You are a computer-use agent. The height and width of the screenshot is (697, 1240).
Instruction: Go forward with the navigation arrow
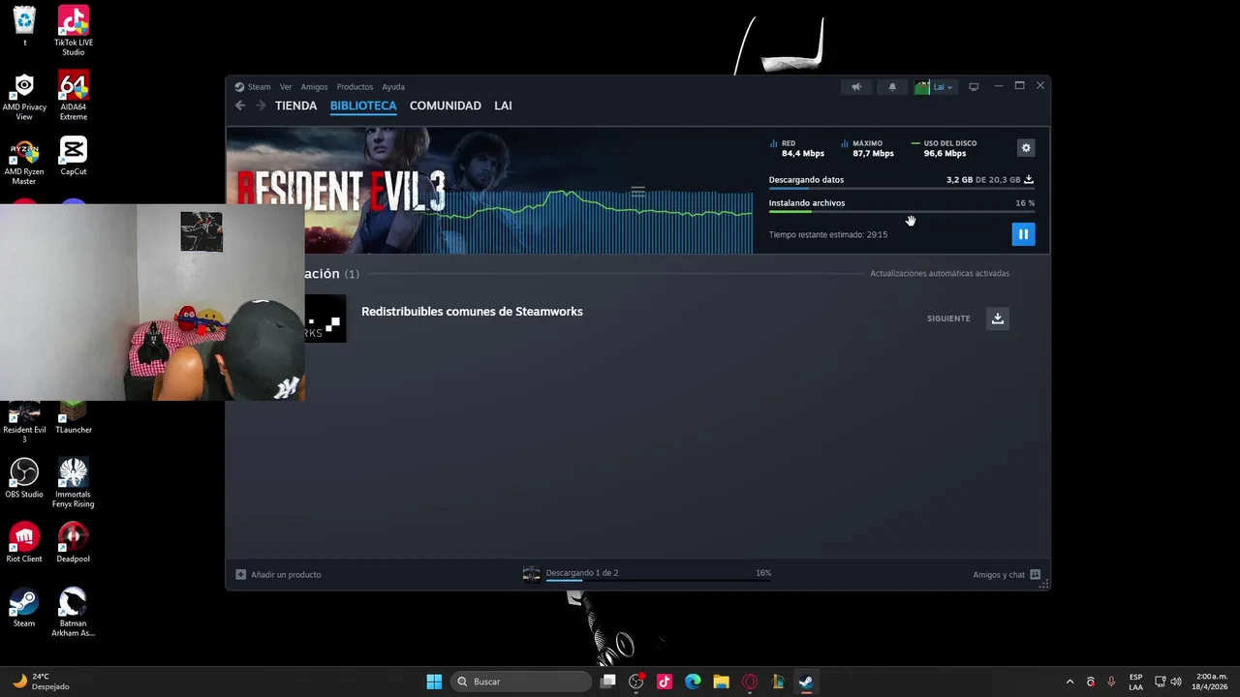tap(261, 106)
